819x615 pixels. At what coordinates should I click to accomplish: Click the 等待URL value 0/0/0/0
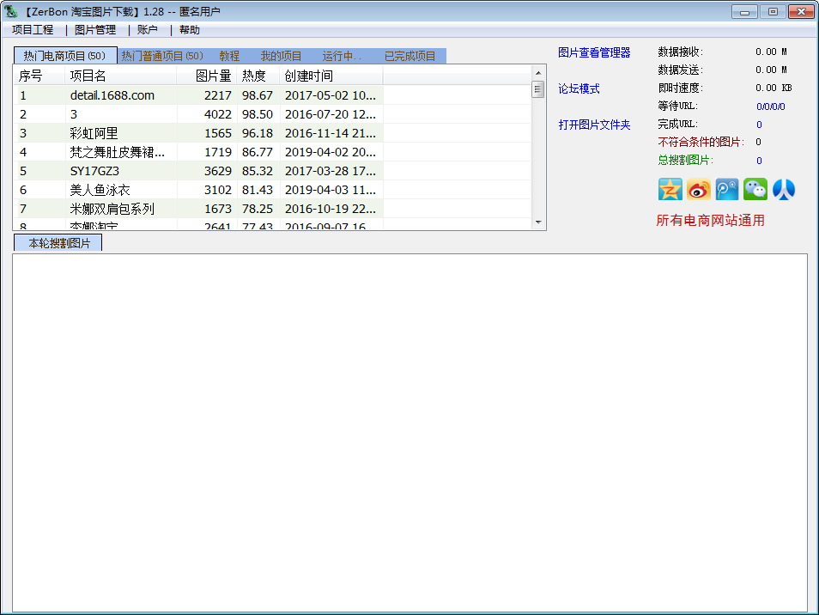[x=770, y=107]
